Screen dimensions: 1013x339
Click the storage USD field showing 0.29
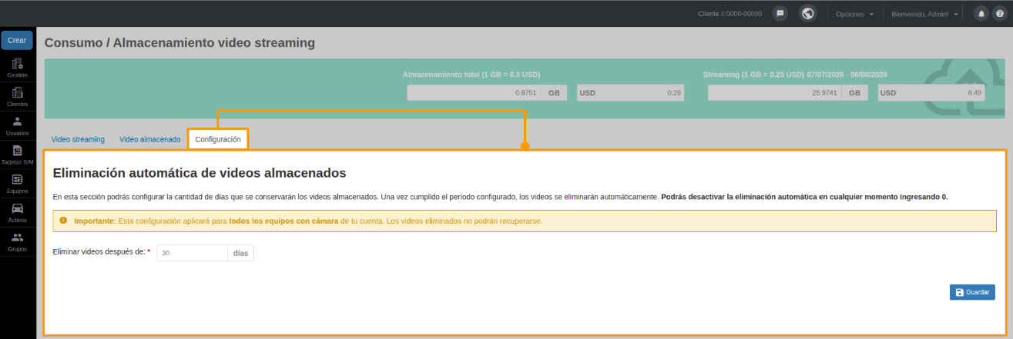pyautogui.click(x=630, y=92)
